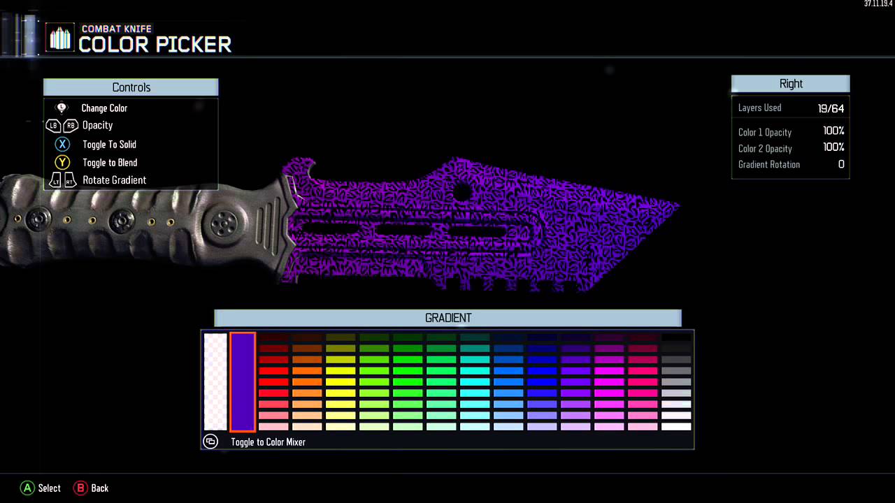The width and height of the screenshot is (895, 503).
Task: Click the Opacity control label
Action: tap(97, 126)
